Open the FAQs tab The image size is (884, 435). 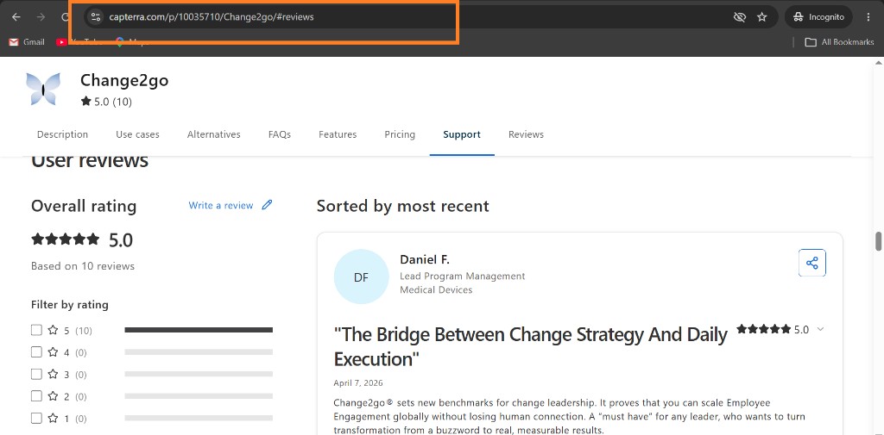(x=280, y=134)
